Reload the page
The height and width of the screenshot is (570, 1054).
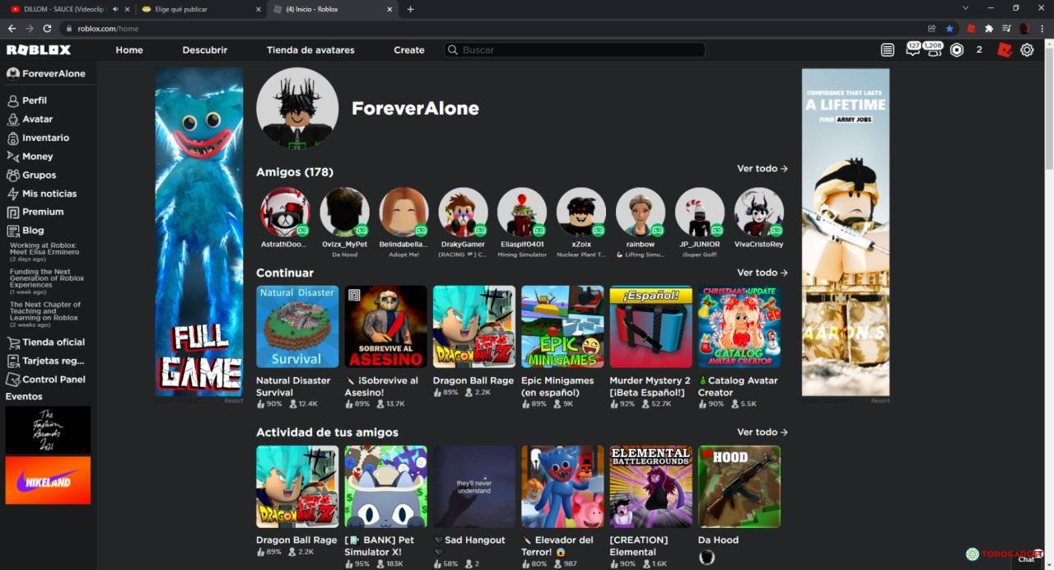47,28
